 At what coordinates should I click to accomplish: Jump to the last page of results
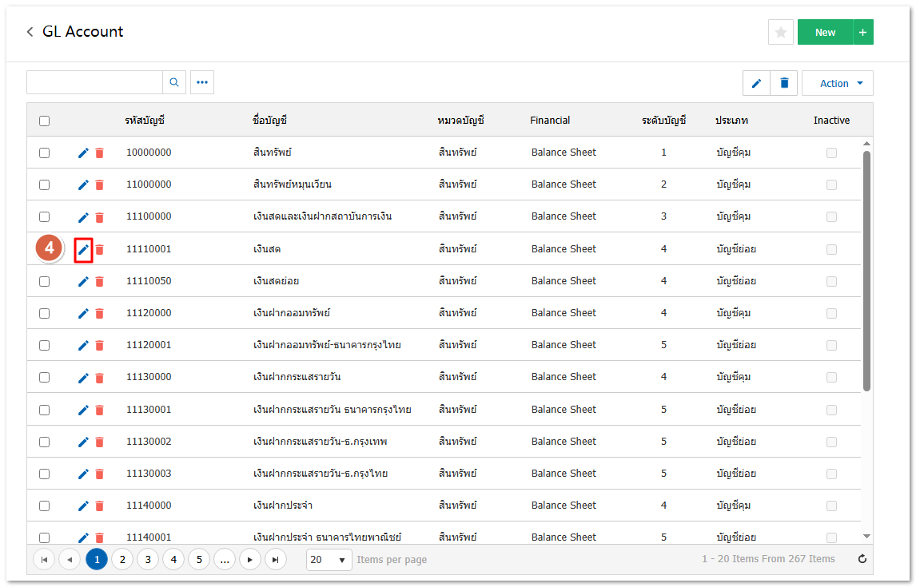click(276, 560)
